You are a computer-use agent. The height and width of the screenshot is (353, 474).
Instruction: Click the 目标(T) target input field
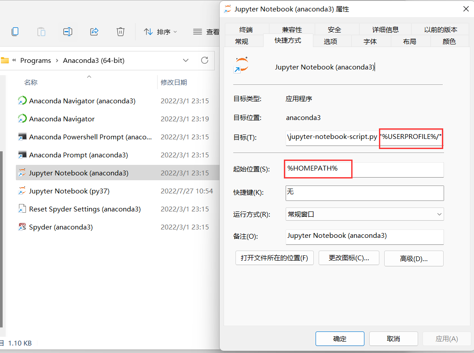pos(364,138)
